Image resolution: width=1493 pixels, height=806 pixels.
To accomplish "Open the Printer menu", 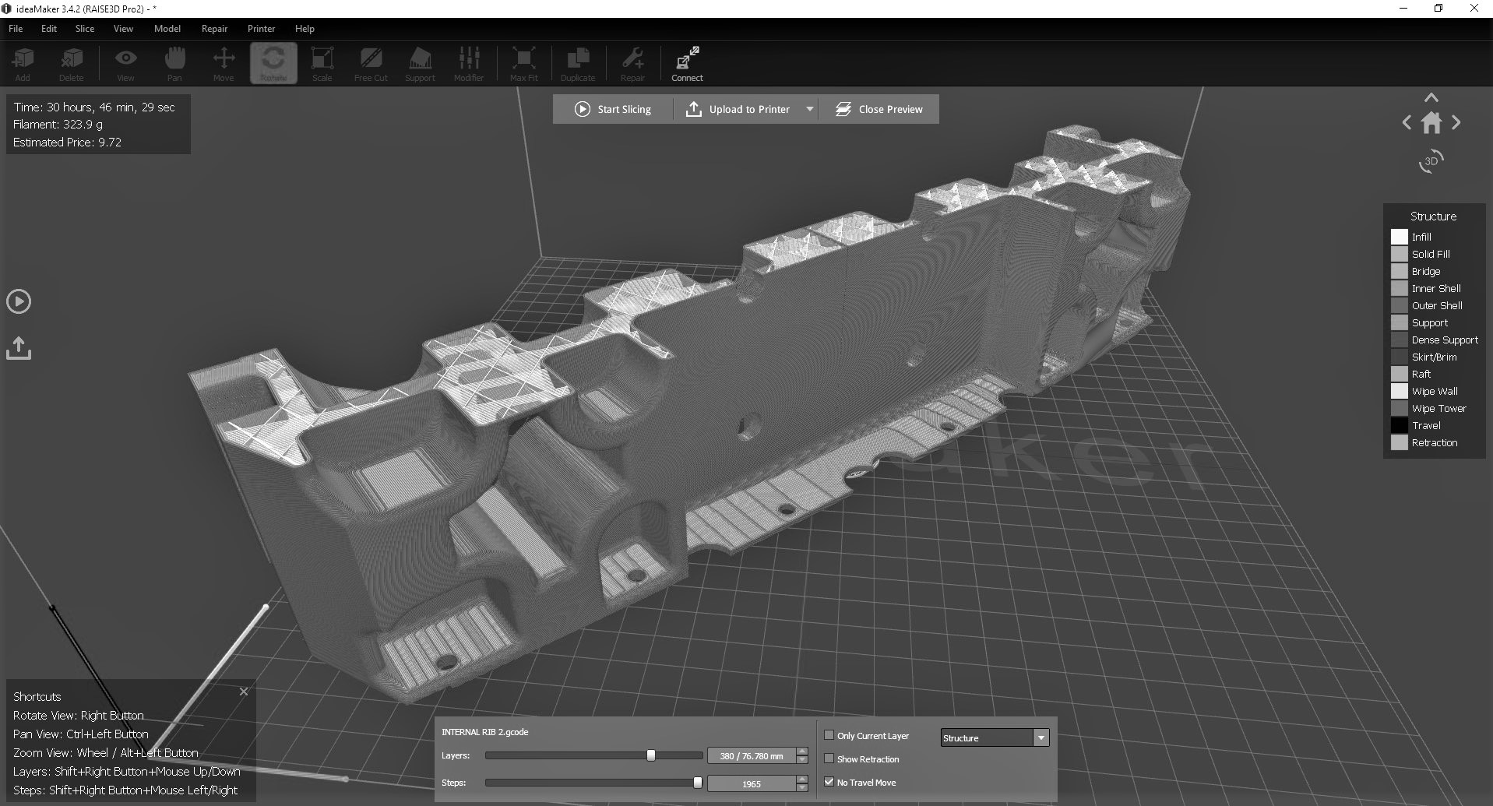I will [x=261, y=29].
